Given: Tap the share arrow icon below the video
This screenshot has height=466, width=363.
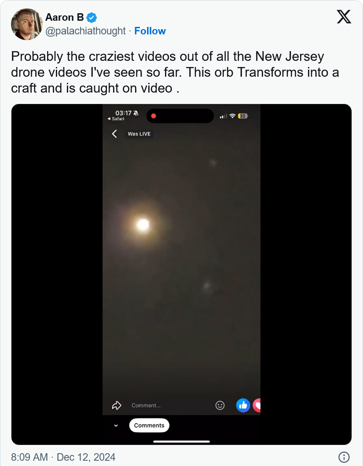Looking at the screenshot, I should [117, 405].
